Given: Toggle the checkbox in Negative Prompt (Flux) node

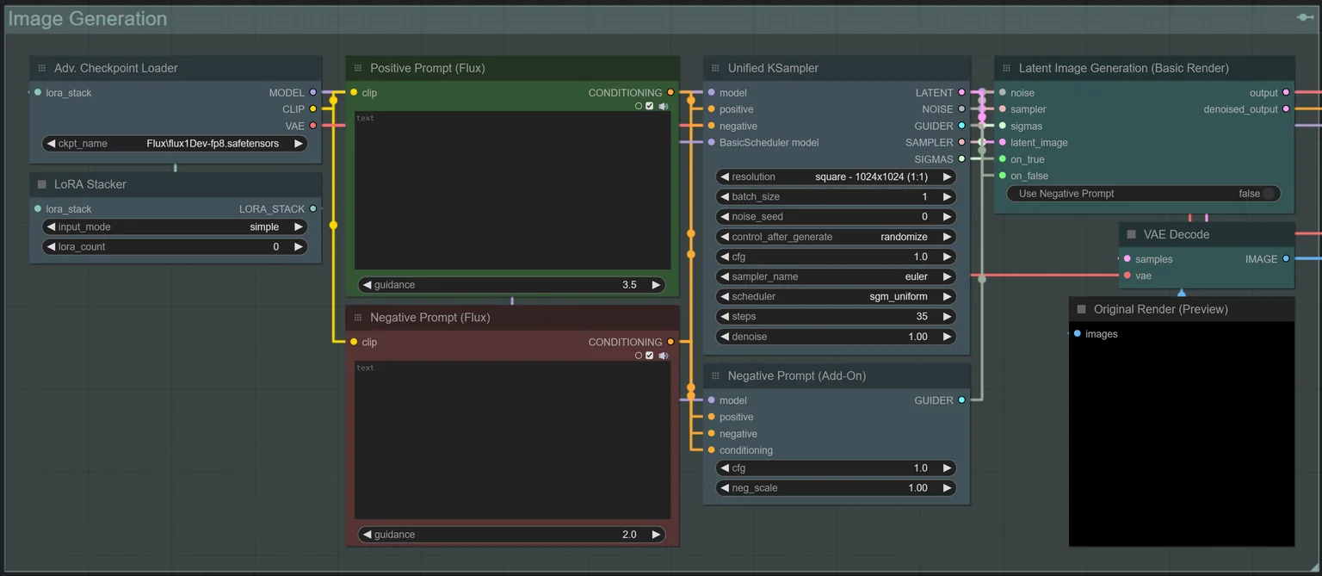Looking at the screenshot, I should (x=650, y=356).
